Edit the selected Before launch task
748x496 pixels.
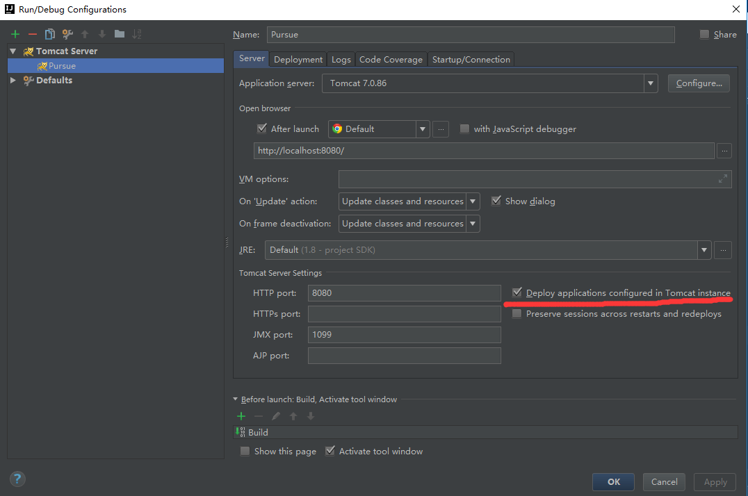[x=276, y=416]
